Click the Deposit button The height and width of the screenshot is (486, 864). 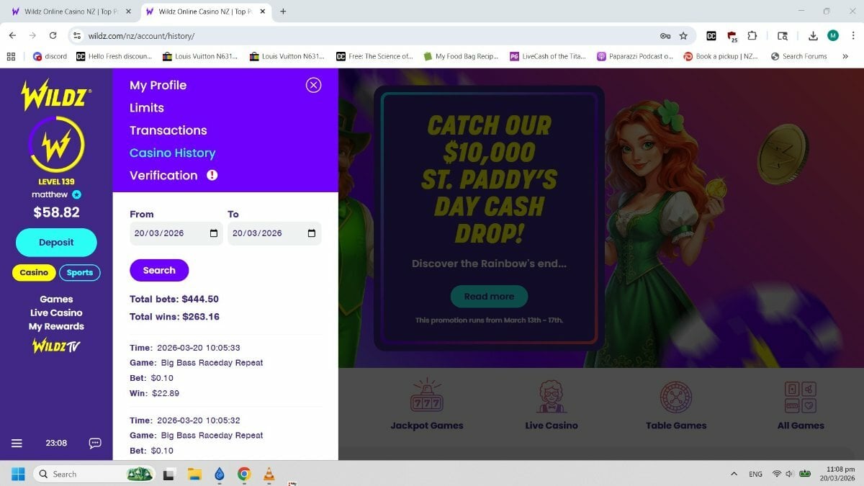pos(56,243)
